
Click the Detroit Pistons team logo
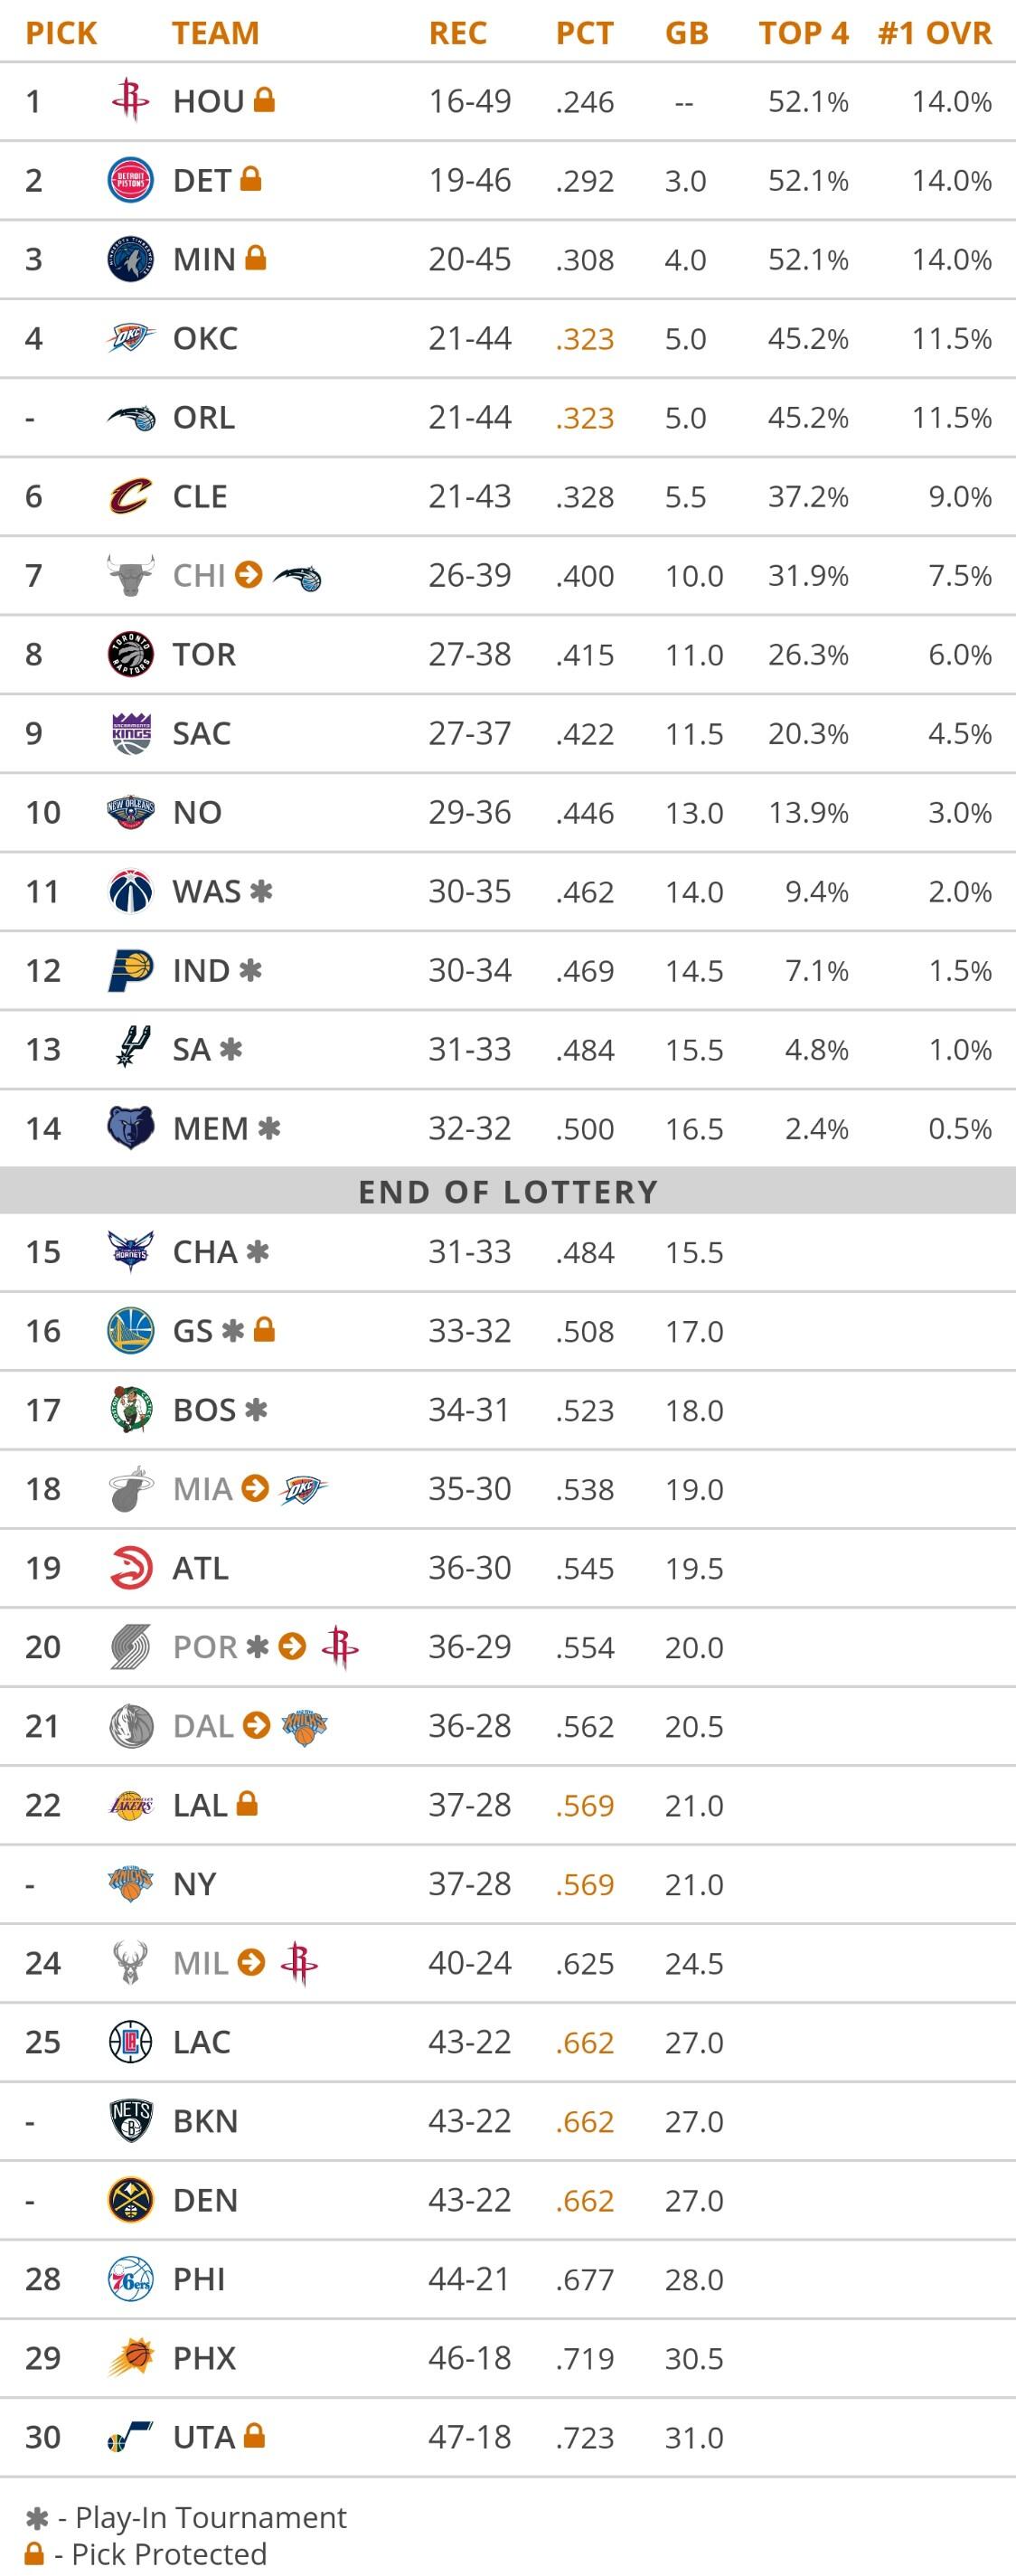(130, 180)
